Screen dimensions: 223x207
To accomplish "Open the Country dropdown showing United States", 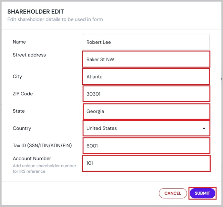I will [146, 128].
